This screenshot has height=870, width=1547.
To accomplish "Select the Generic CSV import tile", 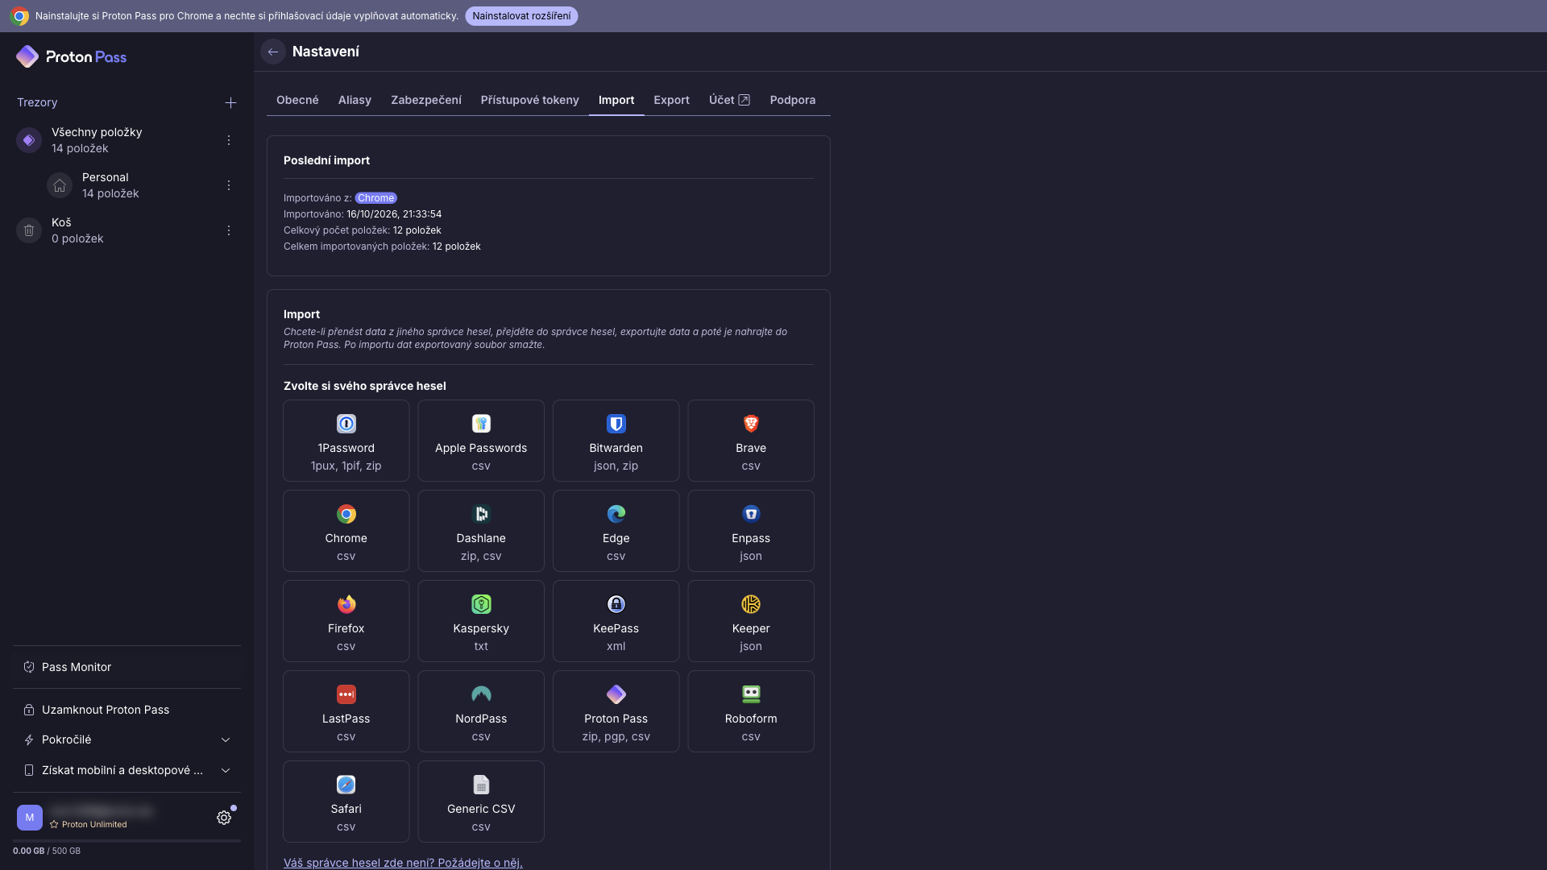I will (481, 802).
